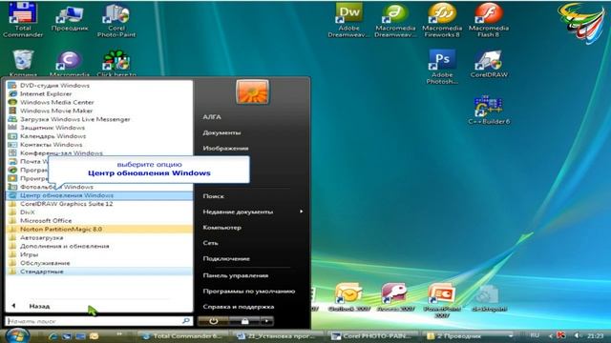
Task: Open the АЛГА user folder link
Action: point(212,116)
